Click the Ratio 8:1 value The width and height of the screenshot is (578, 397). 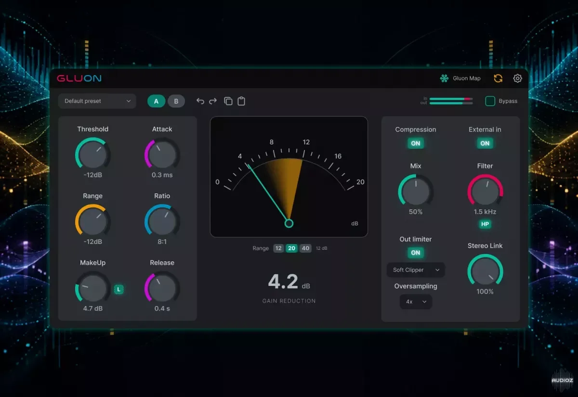(162, 242)
